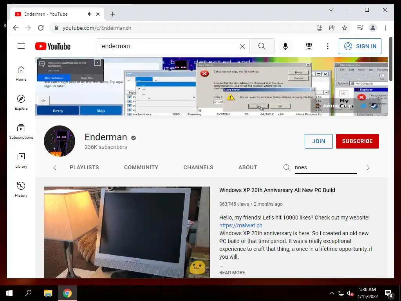Click the verified checkmark badge
The width and height of the screenshot is (401, 301).
(x=134, y=138)
